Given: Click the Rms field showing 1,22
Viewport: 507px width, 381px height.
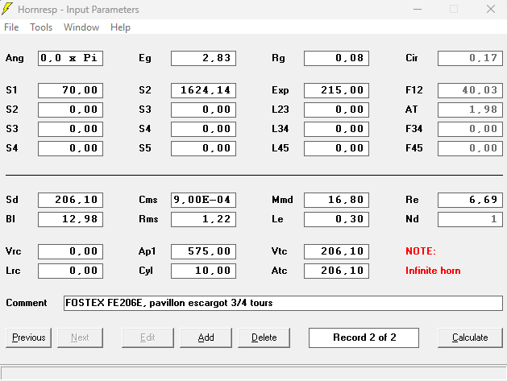Looking at the screenshot, I should (203, 219).
